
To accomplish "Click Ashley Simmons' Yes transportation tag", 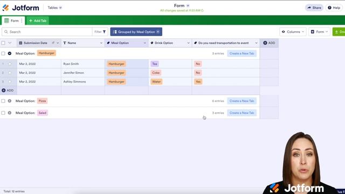I will [x=198, y=81].
